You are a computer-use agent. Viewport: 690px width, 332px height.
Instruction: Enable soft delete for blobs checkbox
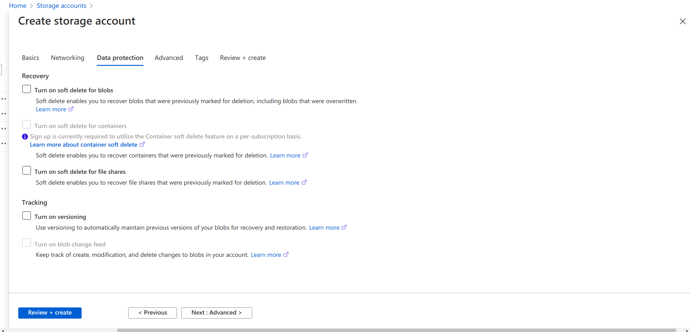click(26, 89)
